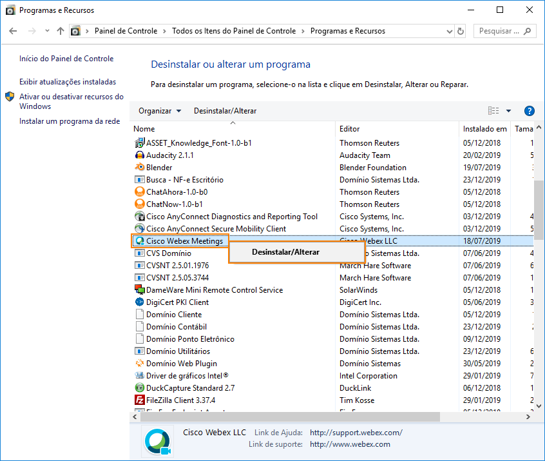Click the large Webex logo in details pane
The width and height of the screenshot is (545, 461).
(157, 442)
